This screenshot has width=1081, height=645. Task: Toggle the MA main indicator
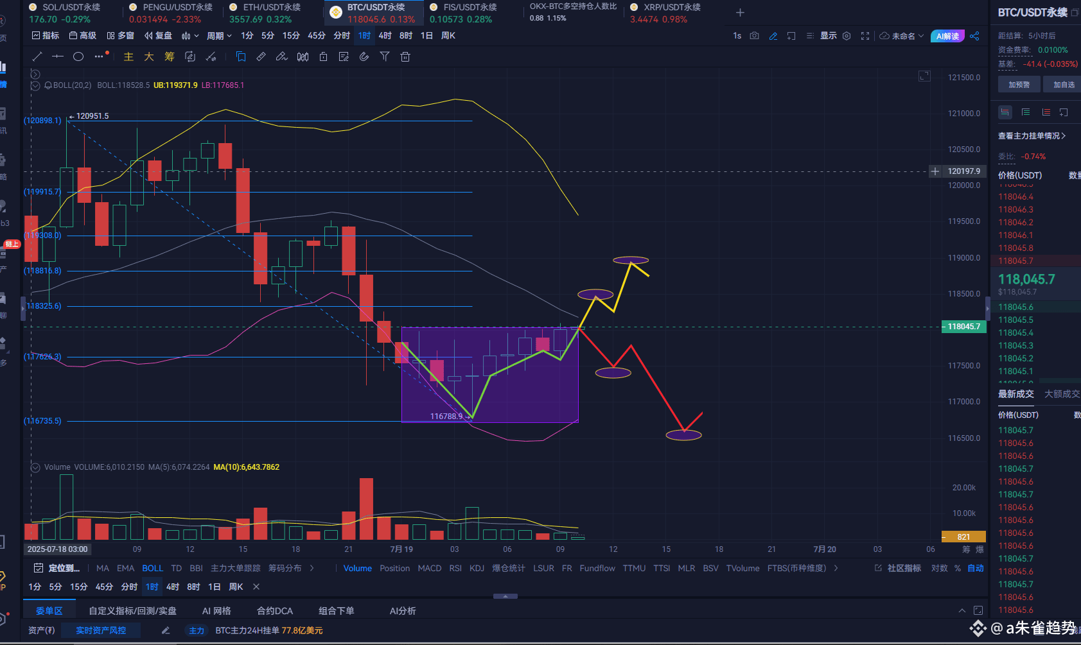tap(103, 568)
